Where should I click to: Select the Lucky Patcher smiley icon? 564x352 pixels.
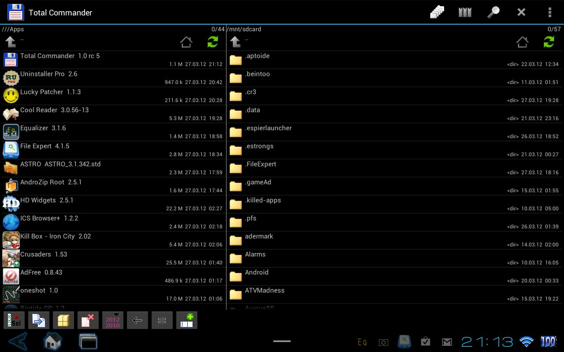[x=11, y=96]
